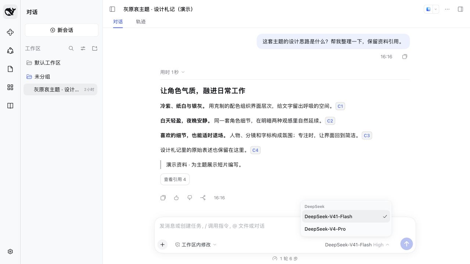Screen dimensions: 470x264
Task: Give the reply a thumbs up
Action: [176, 198]
